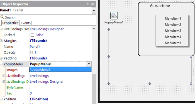Select the Tag property name
This screenshot has width=195, height=104.
point(9,93)
